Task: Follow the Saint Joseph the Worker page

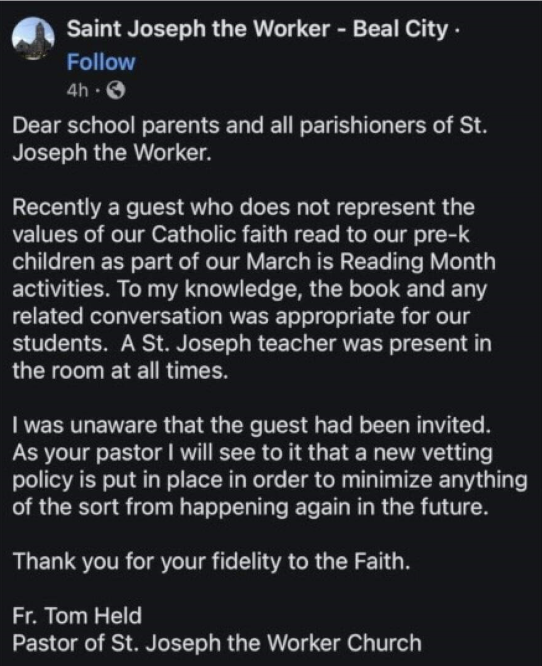Action: tap(101, 62)
